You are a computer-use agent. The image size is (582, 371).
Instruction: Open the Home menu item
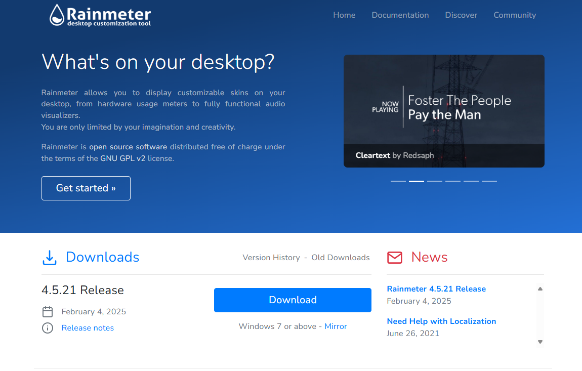pos(344,15)
